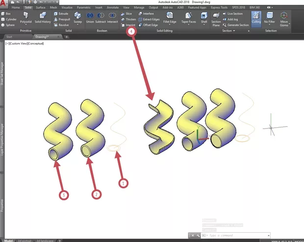Apply the Subtract boolean operation
The width and height of the screenshot is (304, 242).
pyautogui.click(x=101, y=18)
